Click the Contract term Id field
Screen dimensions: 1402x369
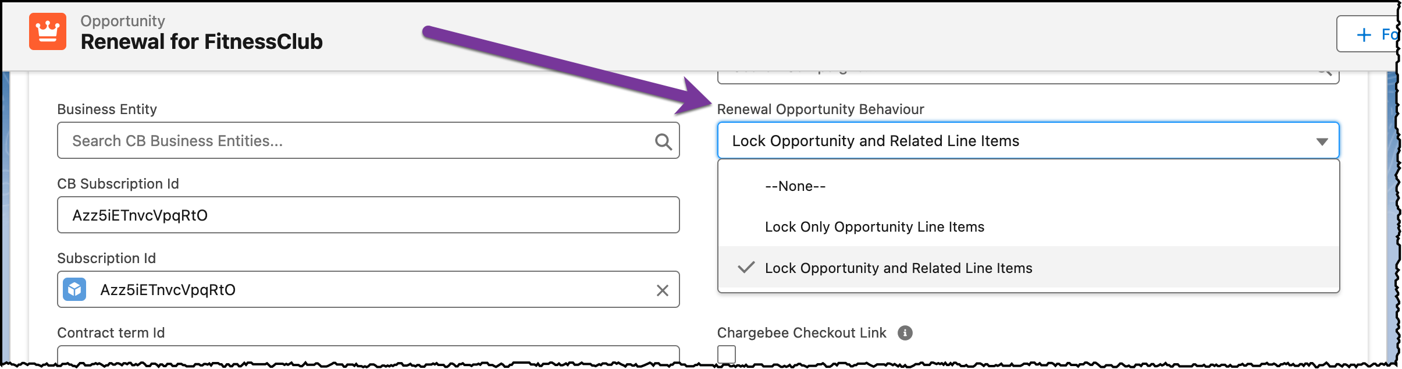point(368,354)
